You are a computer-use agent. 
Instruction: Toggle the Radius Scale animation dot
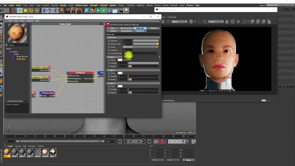tap(109, 44)
